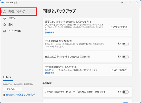Close the OneDrive settings window

point(137,2)
